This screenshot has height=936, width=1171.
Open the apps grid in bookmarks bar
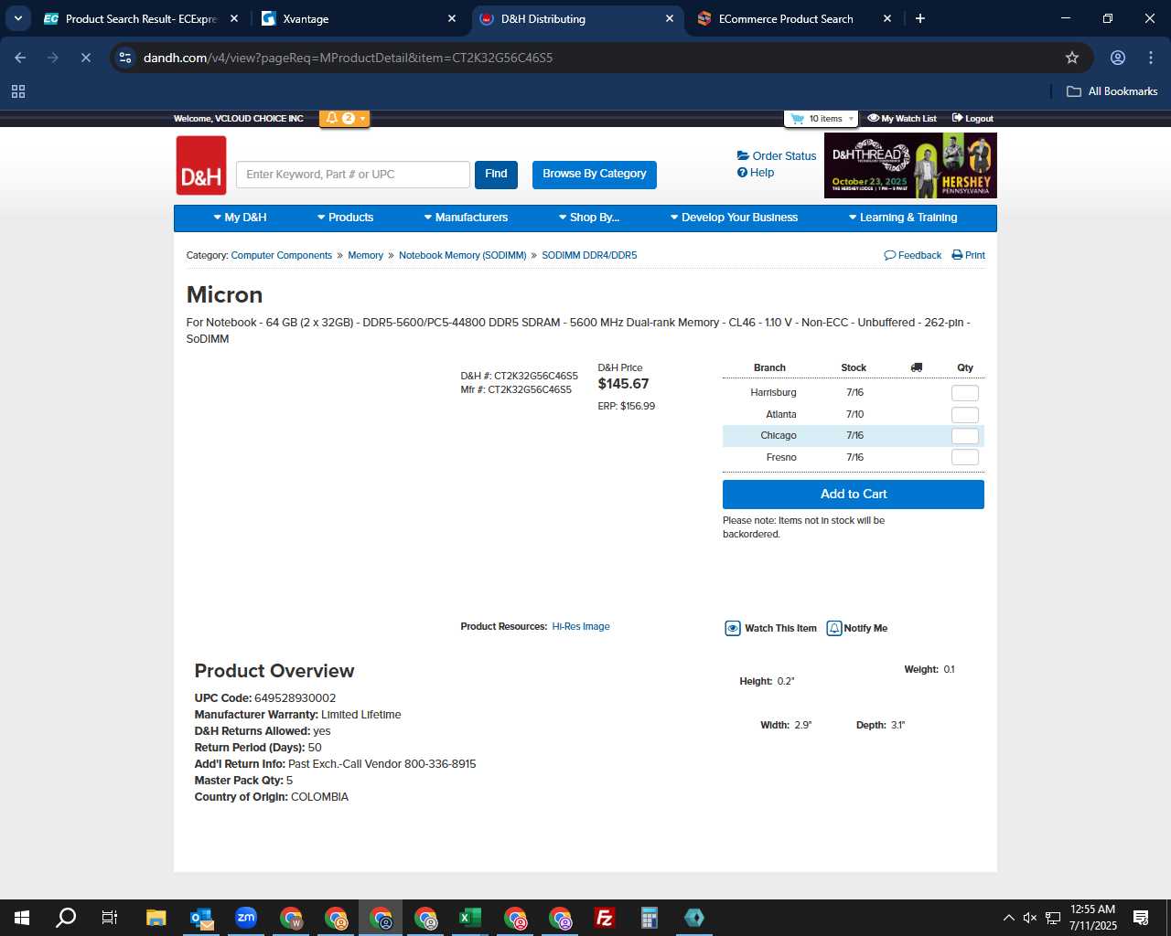tap(18, 91)
